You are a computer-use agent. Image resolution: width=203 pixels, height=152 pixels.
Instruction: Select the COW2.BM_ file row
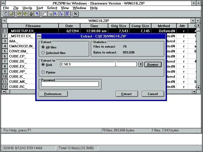[x=19, y=51]
